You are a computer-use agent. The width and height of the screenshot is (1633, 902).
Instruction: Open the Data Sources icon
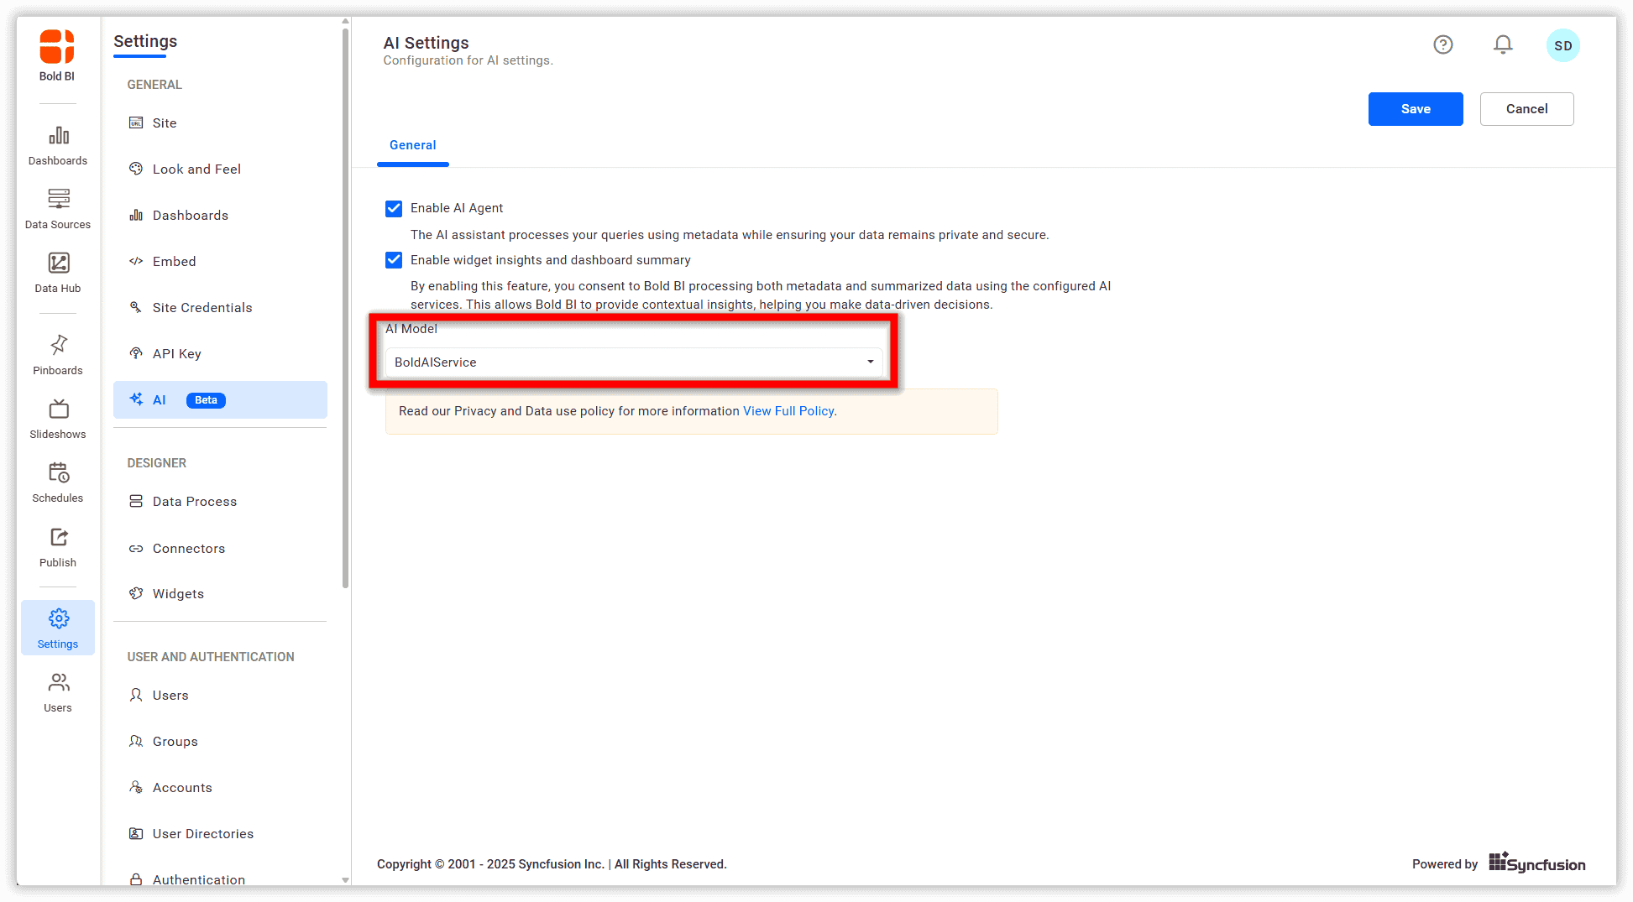pos(58,199)
